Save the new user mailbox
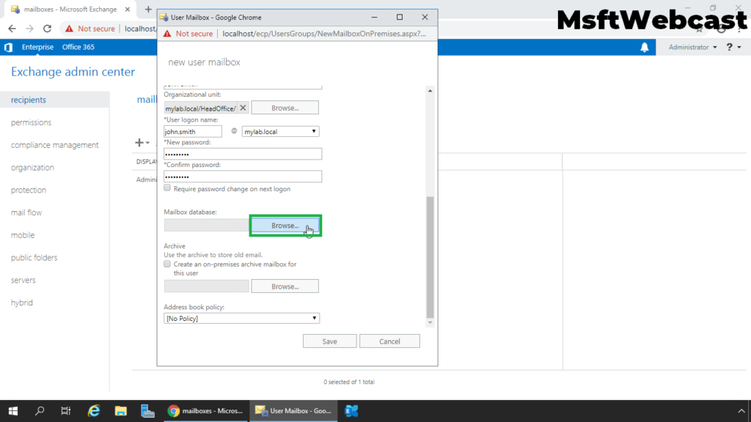 tap(329, 341)
